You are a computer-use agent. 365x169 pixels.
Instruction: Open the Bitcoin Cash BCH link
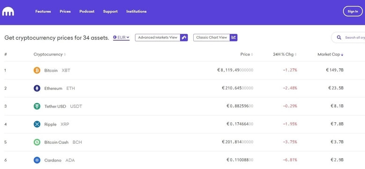click(63, 142)
